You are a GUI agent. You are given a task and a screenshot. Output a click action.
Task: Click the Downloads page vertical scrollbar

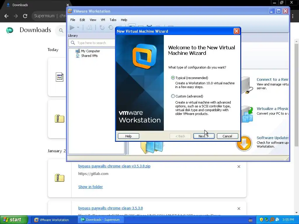(x=297, y=95)
